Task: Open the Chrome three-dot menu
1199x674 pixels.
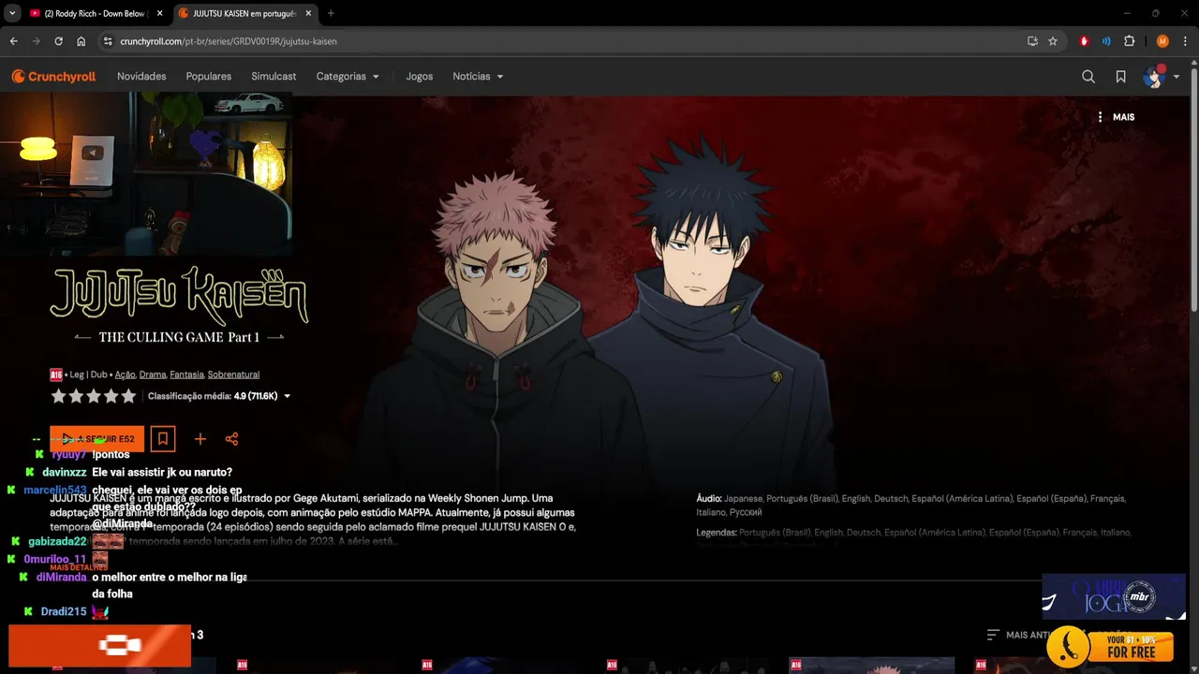Action: (1186, 41)
